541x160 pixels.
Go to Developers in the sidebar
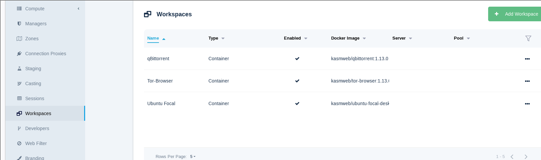tap(37, 128)
